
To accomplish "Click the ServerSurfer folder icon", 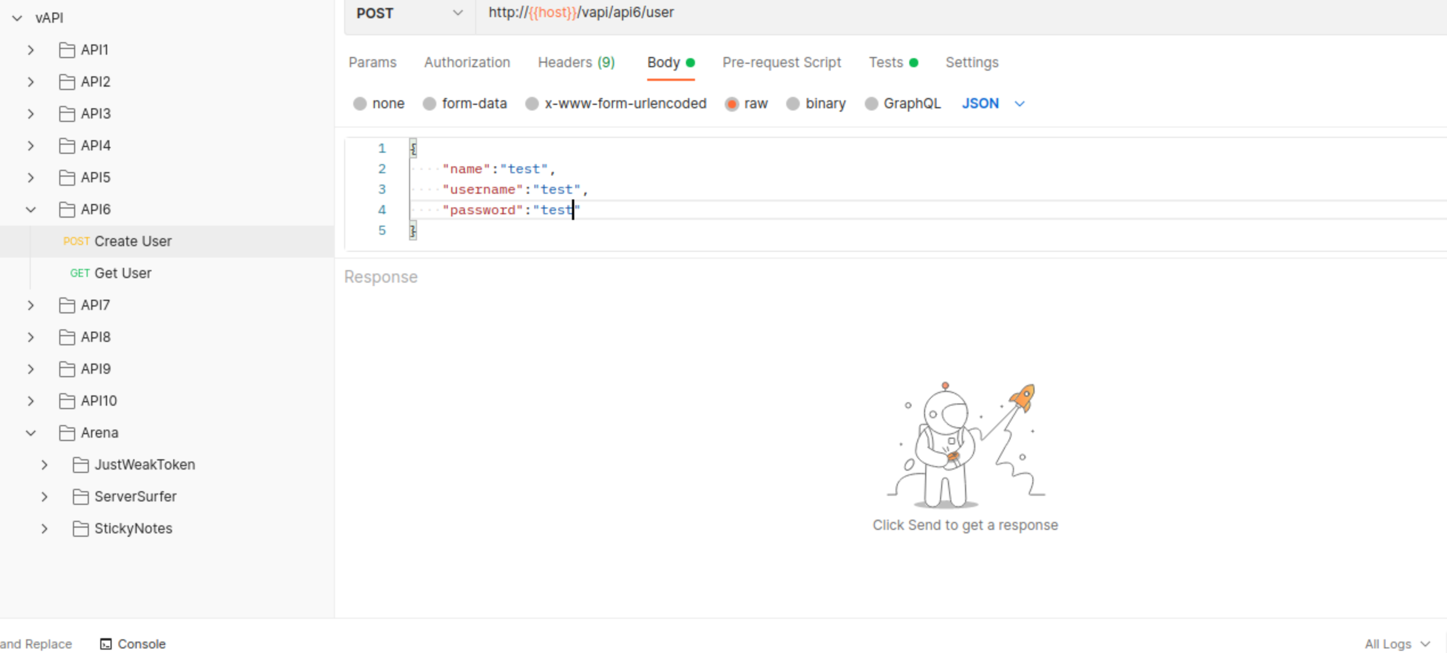I will pyautogui.click(x=80, y=497).
